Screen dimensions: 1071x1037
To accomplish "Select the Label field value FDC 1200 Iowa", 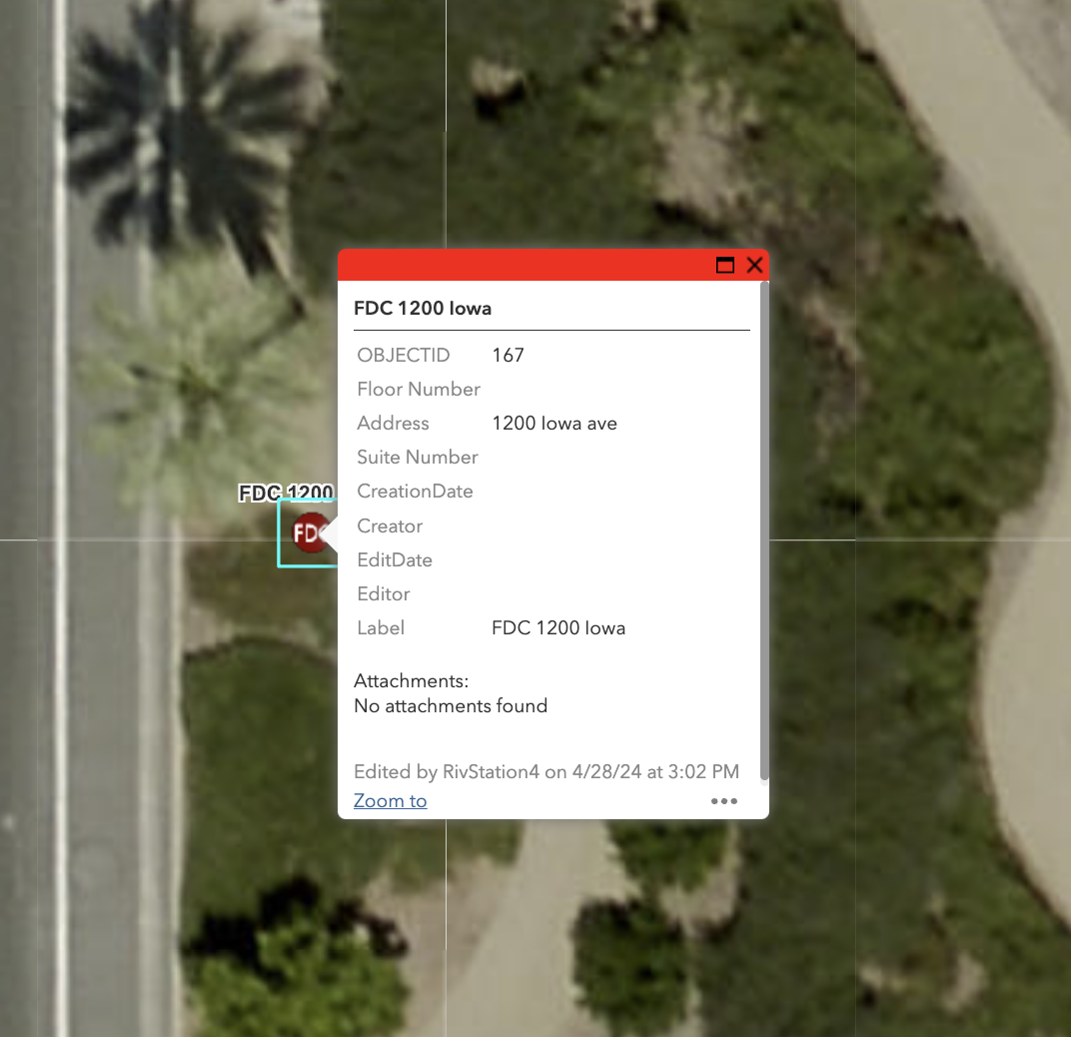I will click(x=557, y=627).
